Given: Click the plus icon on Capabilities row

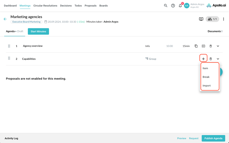Looking at the screenshot, I should pos(203,59).
